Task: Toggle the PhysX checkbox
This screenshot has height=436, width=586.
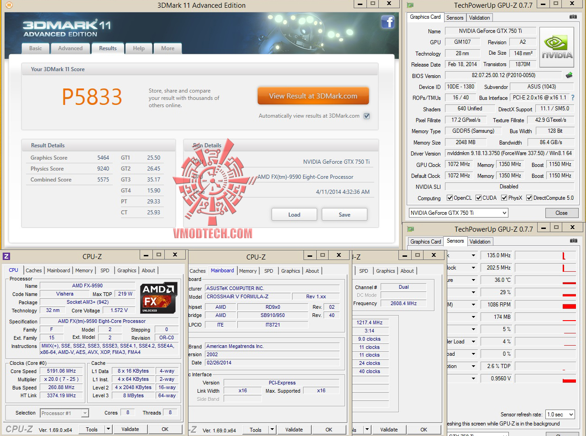Action: [504, 198]
